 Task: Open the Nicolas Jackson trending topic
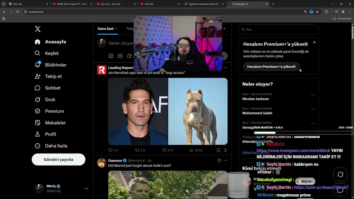[256, 99]
